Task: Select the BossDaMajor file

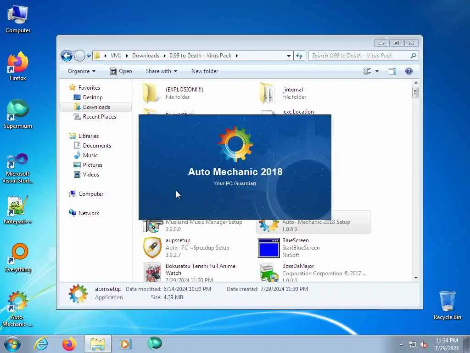Action: (313, 273)
